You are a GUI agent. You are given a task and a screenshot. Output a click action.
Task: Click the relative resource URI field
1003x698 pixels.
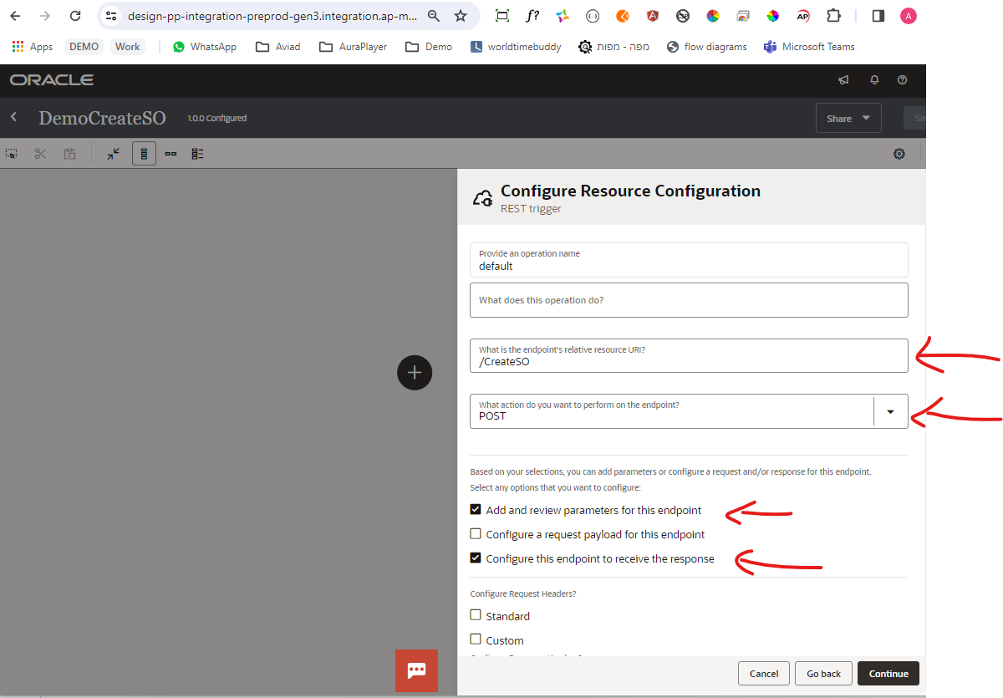[x=689, y=362]
